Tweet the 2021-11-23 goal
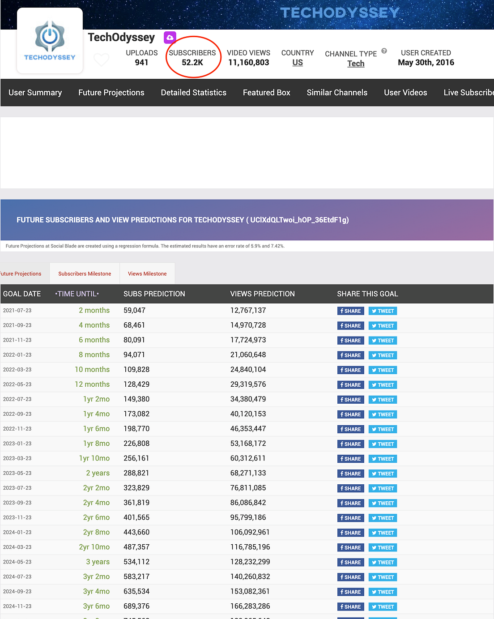The width and height of the screenshot is (494, 619). click(x=383, y=341)
